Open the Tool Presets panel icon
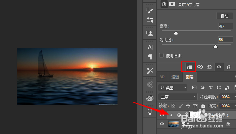 [150, 71]
